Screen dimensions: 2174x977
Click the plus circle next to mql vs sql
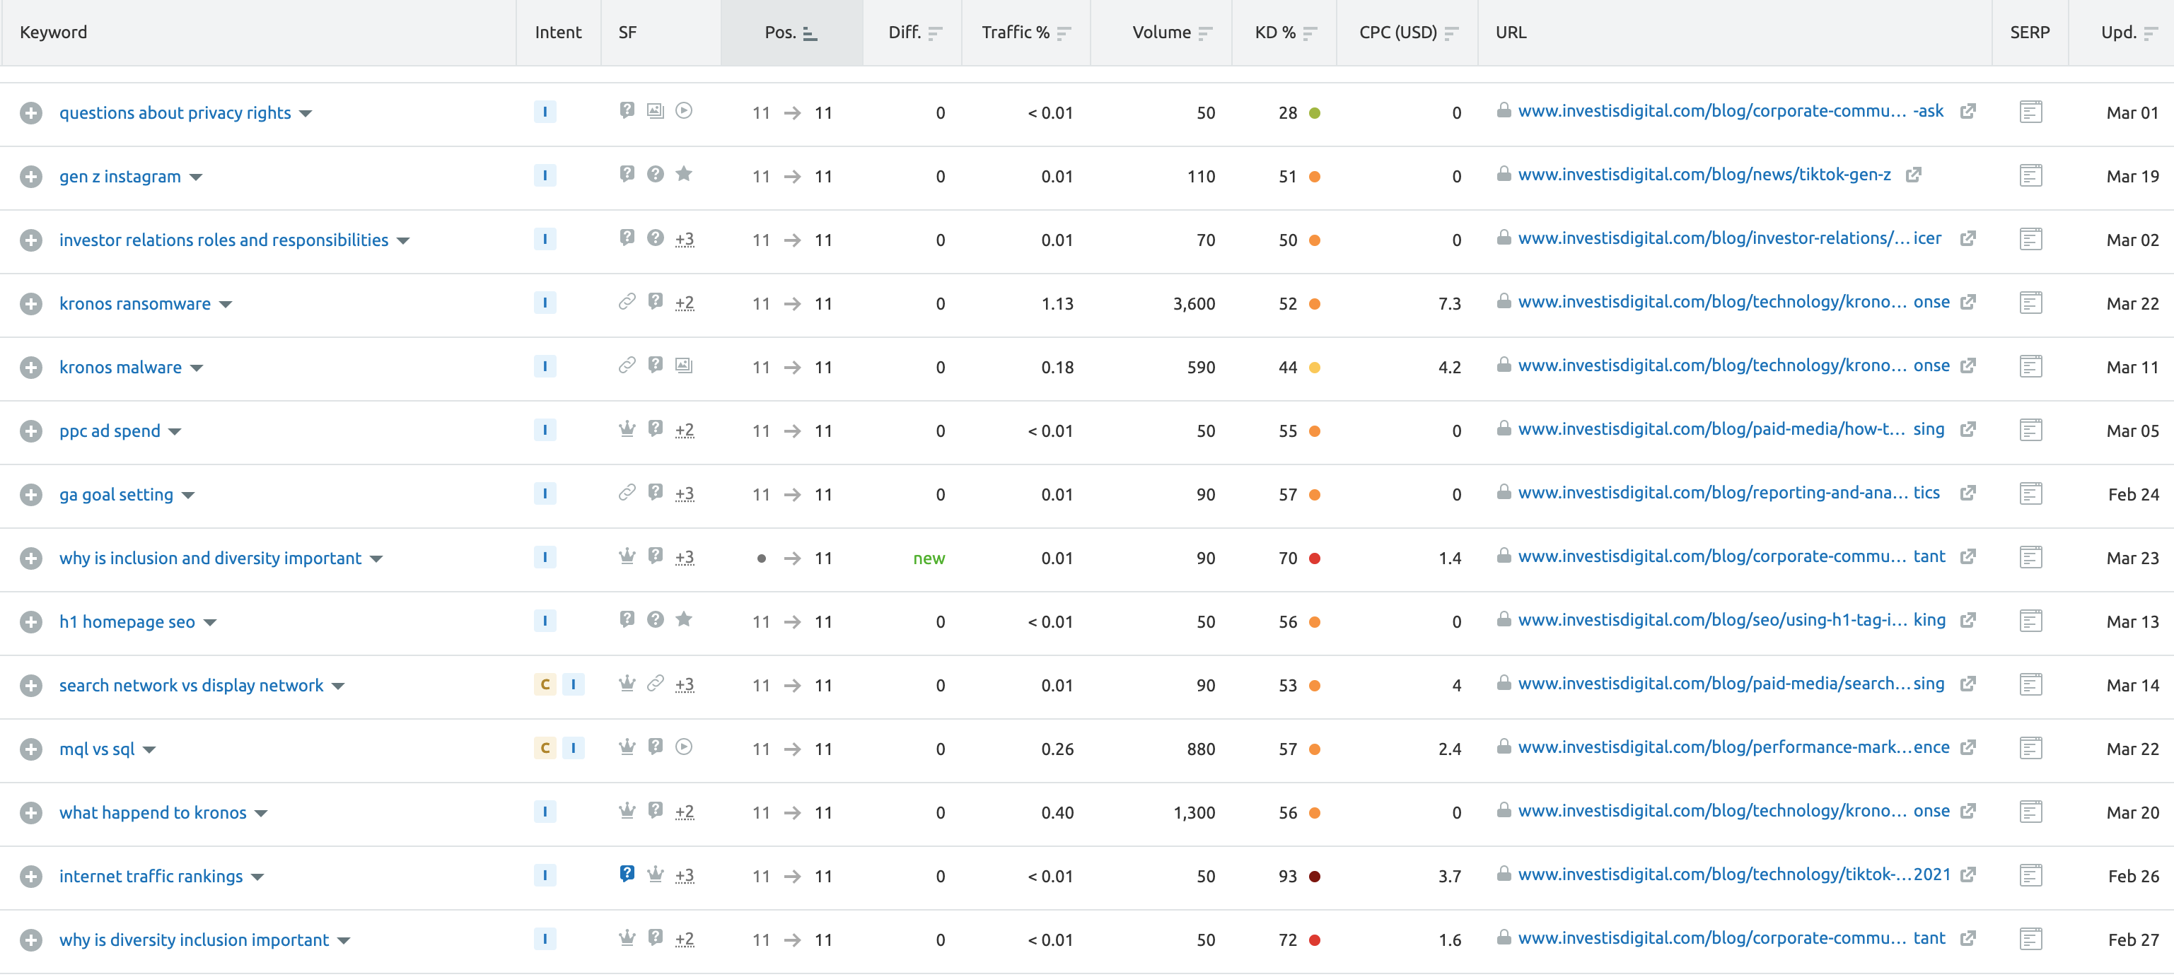(31, 749)
